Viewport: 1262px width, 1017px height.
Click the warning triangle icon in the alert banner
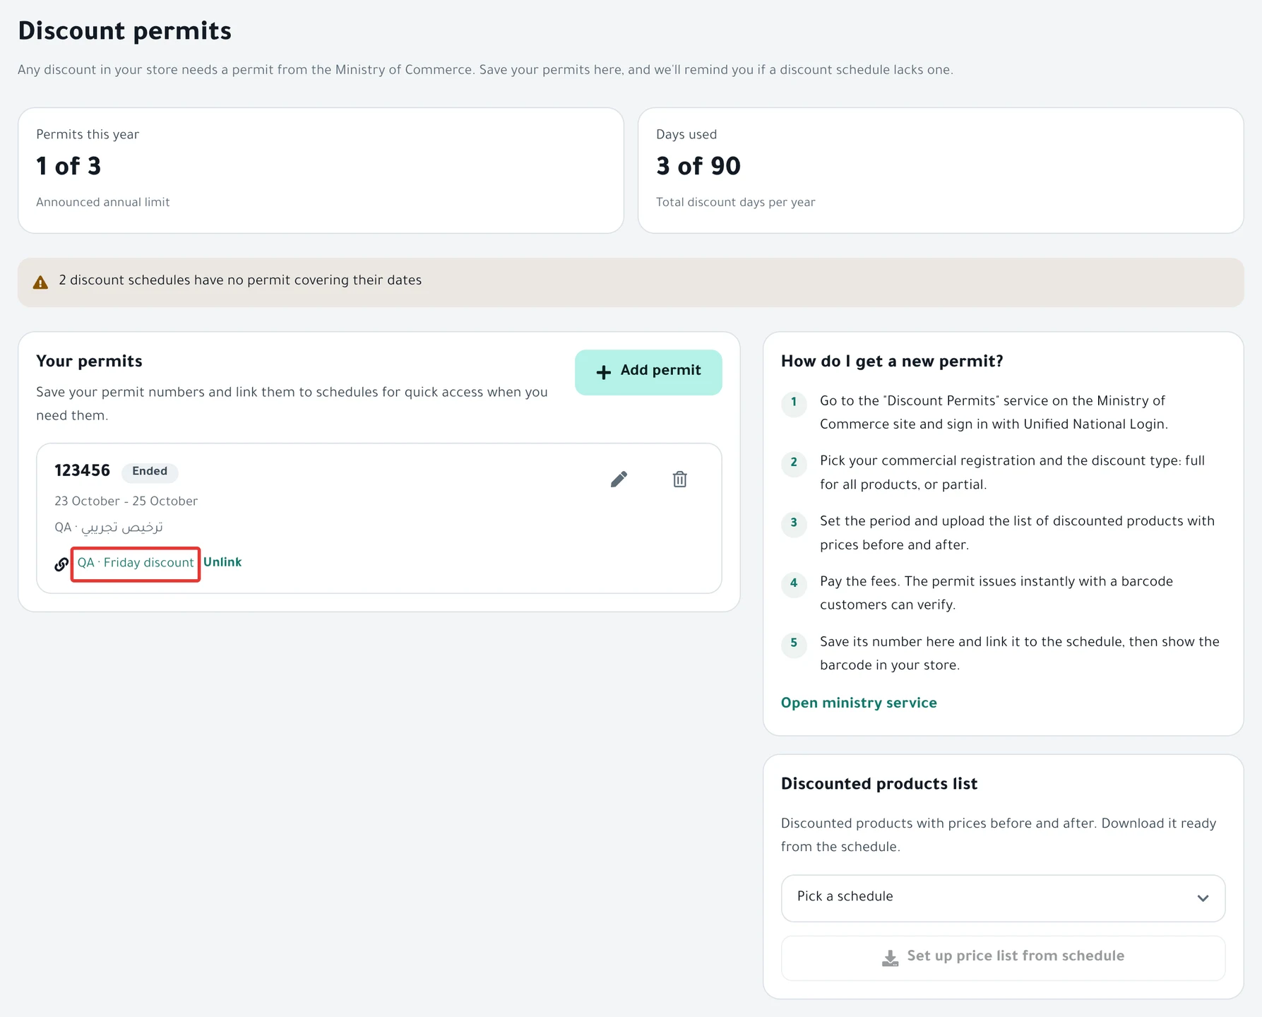point(41,282)
